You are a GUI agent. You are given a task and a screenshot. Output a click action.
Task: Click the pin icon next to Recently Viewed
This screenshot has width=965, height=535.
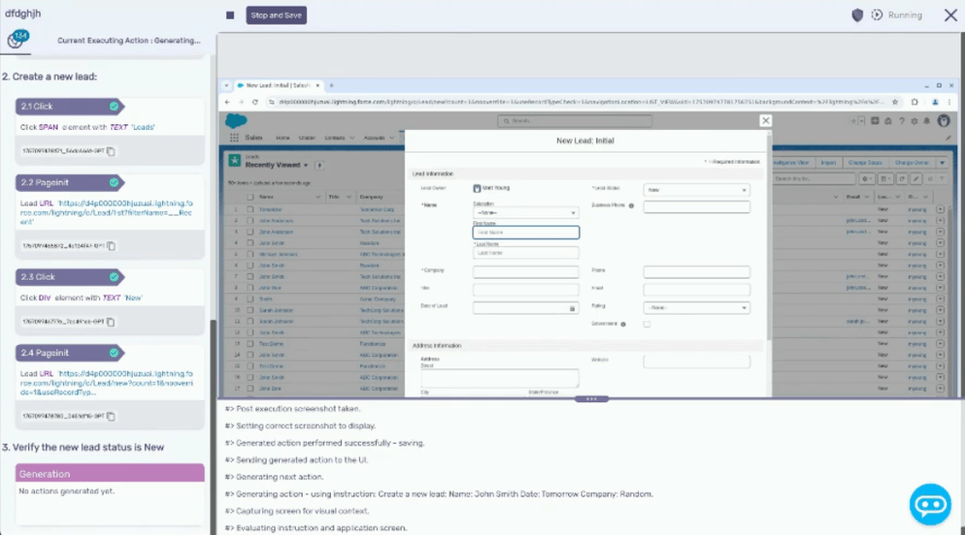click(x=319, y=166)
